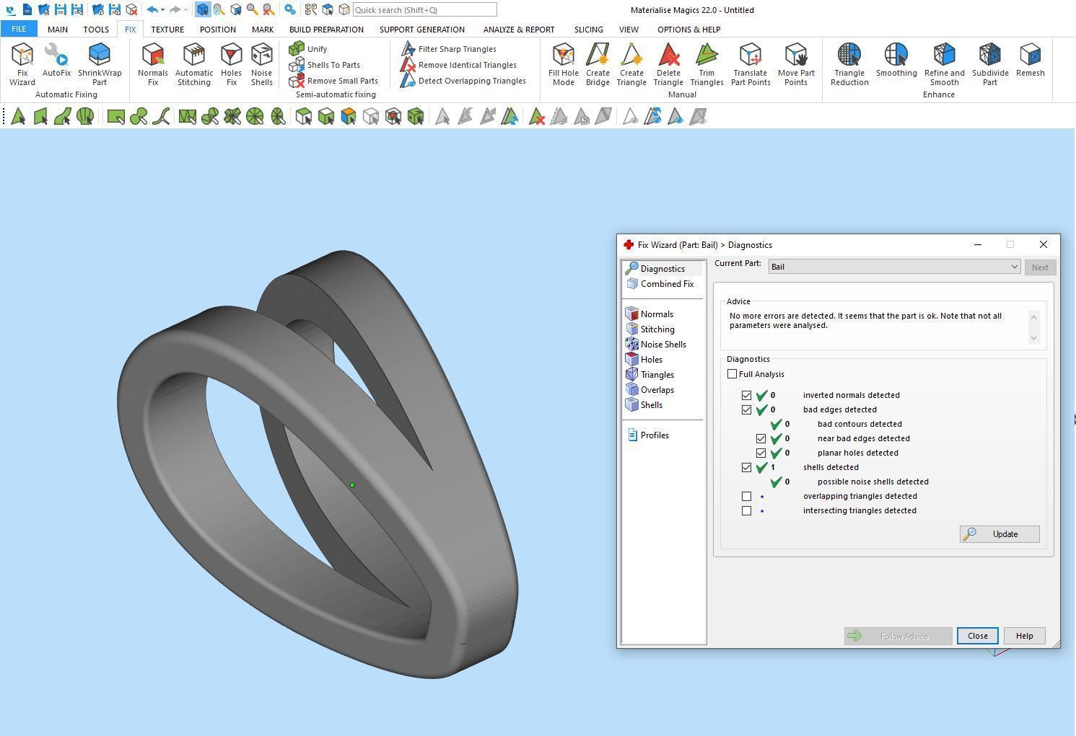This screenshot has width=1076, height=736.
Task: Click the Update diagnostics button
Action: [x=1000, y=534]
